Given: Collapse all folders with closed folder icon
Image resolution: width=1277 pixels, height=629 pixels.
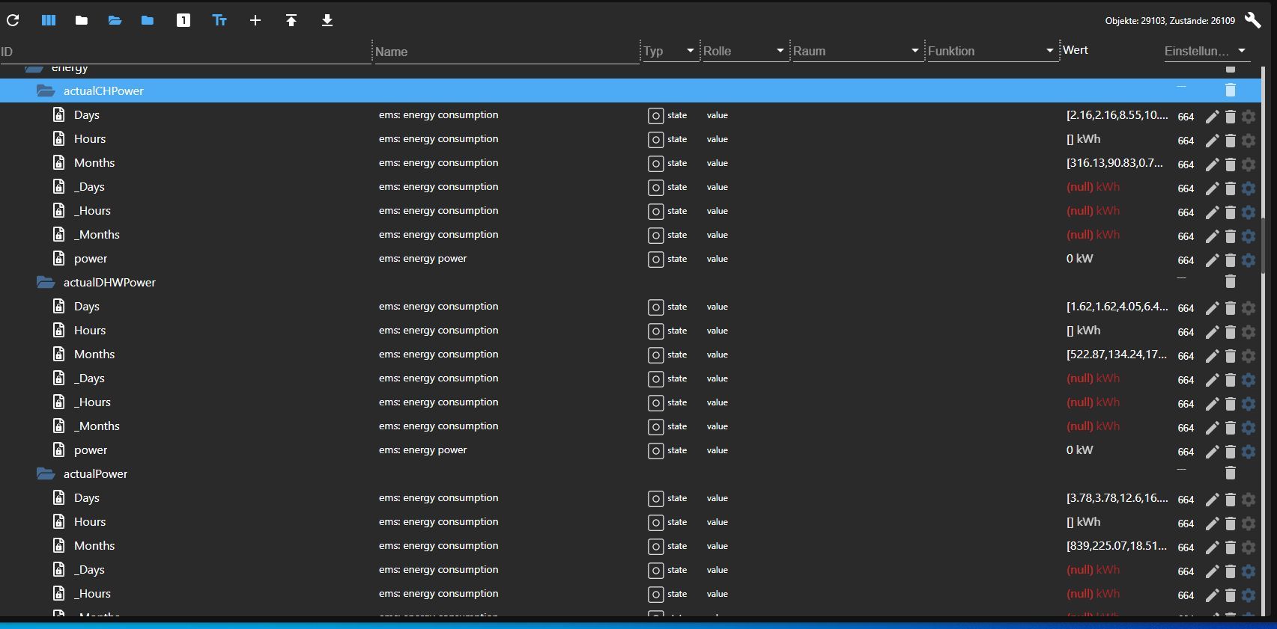Looking at the screenshot, I should click(82, 20).
